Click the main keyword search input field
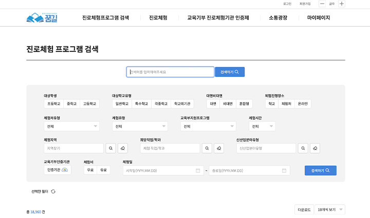The height and width of the screenshot is (218, 370). click(170, 72)
